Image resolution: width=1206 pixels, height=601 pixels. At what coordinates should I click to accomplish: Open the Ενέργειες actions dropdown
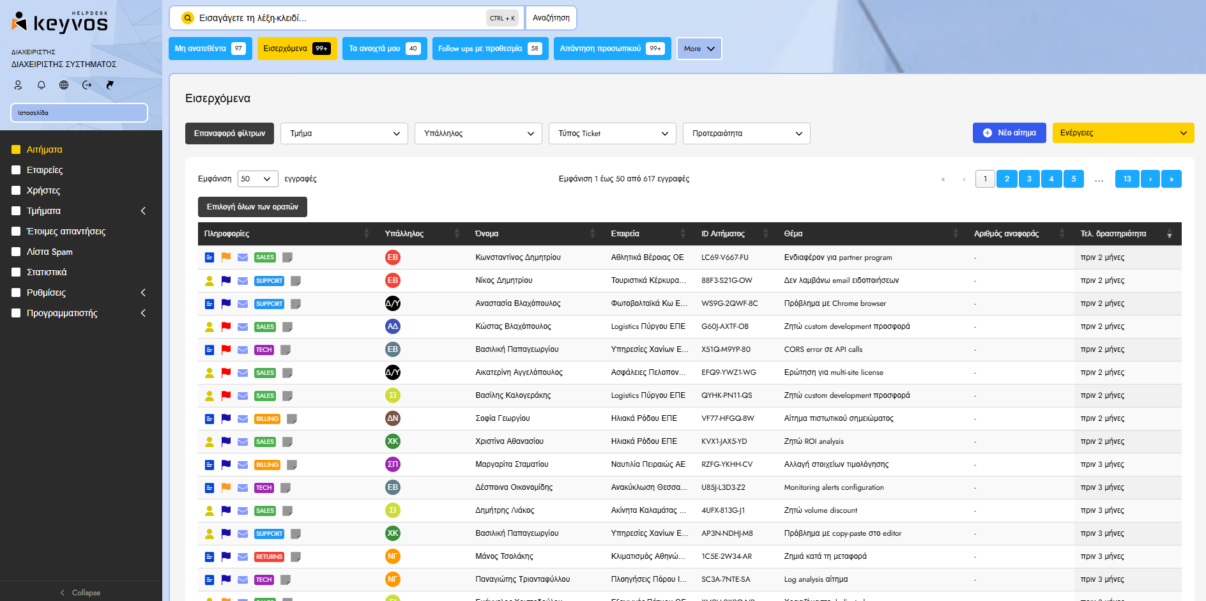coord(1123,133)
